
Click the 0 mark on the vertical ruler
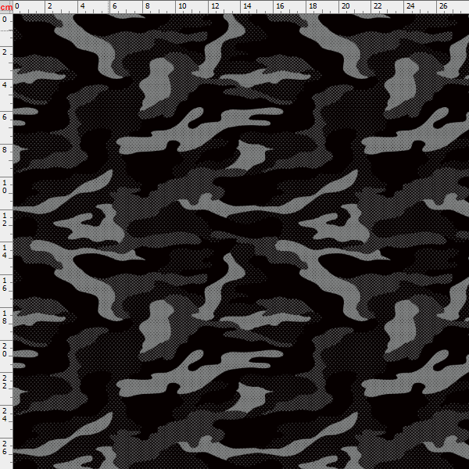point(4,20)
